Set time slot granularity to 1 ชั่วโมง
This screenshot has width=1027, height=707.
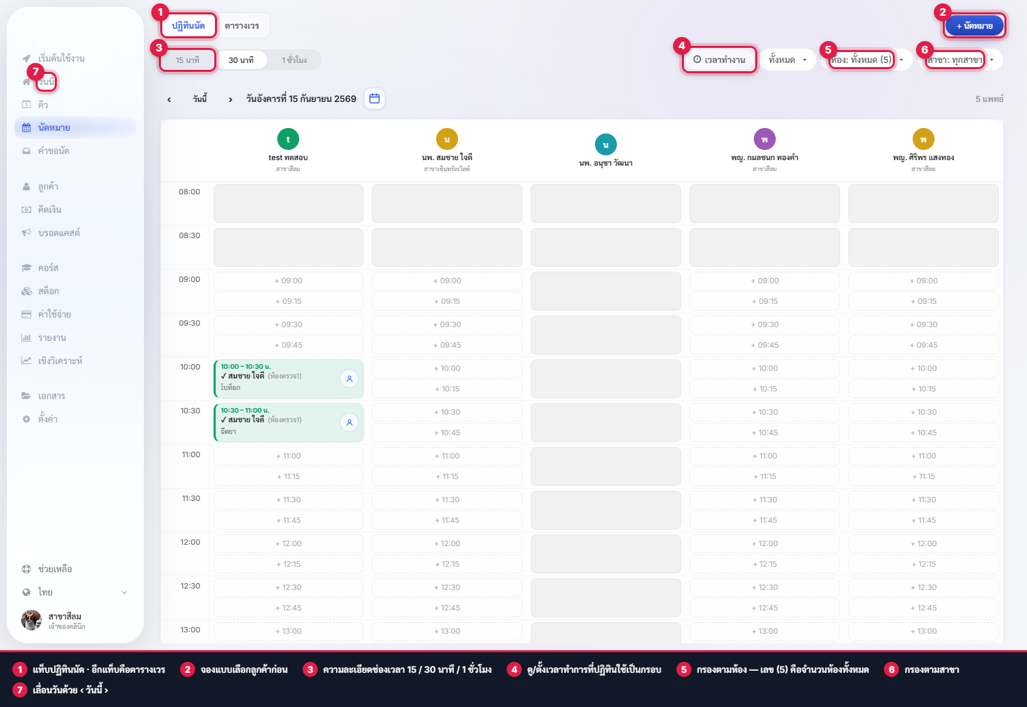click(x=294, y=60)
